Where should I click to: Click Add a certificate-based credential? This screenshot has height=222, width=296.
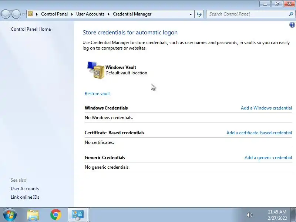[259, 133]
